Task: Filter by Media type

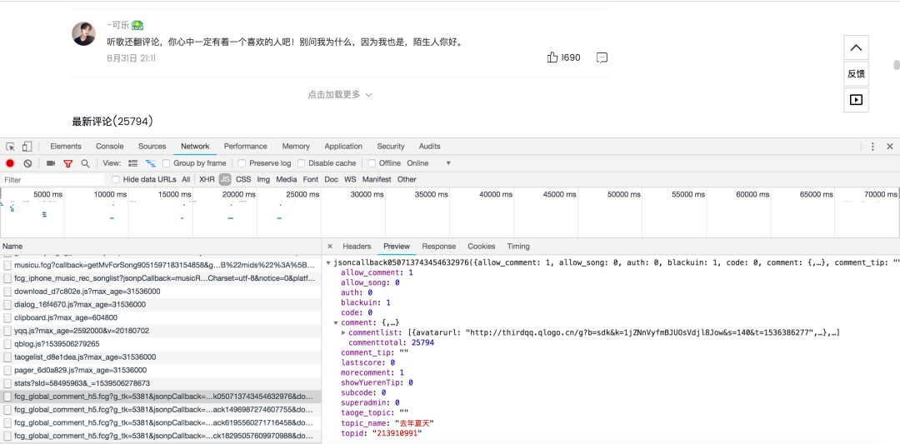Action: pyautogui.click(x=287, y=180)
